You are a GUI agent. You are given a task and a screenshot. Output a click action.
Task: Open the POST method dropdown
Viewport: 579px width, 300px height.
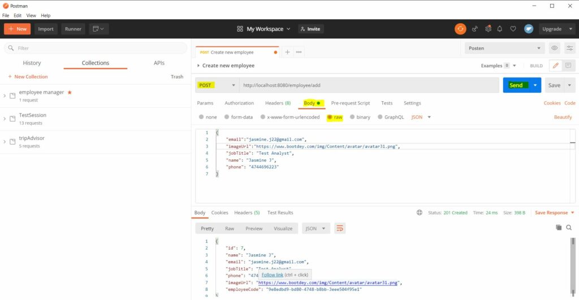click(217, 85)
